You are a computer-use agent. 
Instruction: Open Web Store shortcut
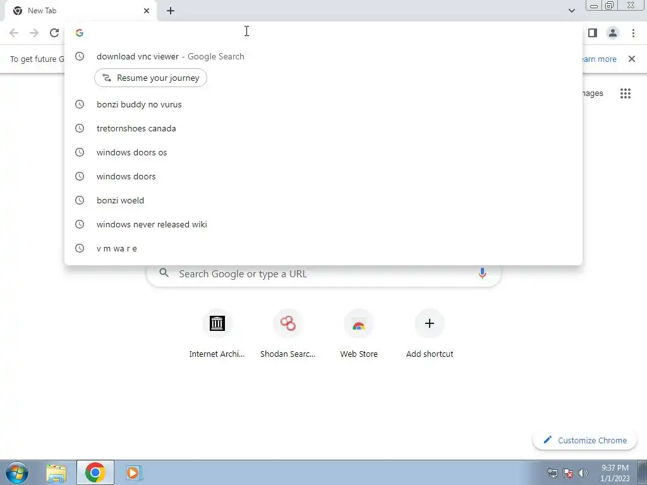click(359, 333)
